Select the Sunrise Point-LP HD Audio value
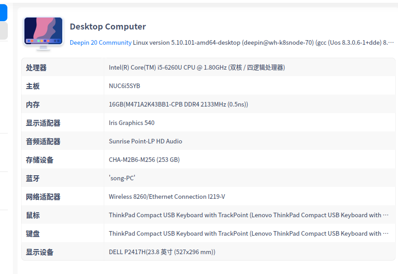The width and height of the screenshot is (398, 274). point(145,141)
